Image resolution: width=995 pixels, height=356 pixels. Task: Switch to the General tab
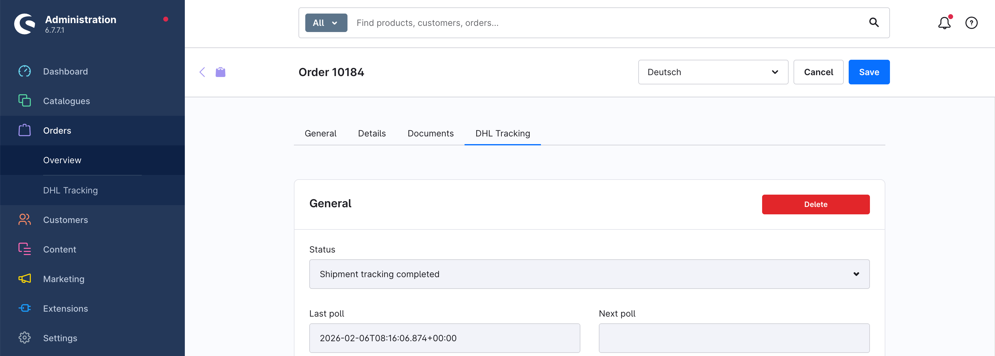(x=320, y=133)
